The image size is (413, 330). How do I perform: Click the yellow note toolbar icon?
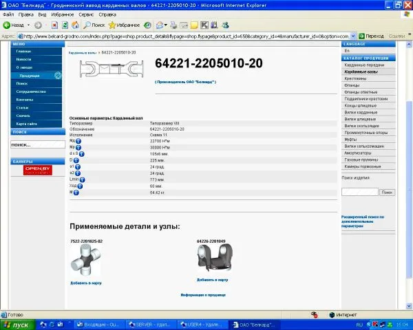pyautogui.click(x=194, y=25)
